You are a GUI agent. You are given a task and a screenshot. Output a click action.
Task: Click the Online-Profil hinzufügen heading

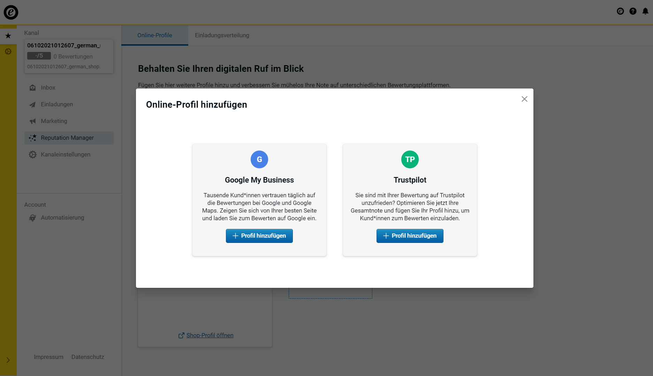[197, 105]
